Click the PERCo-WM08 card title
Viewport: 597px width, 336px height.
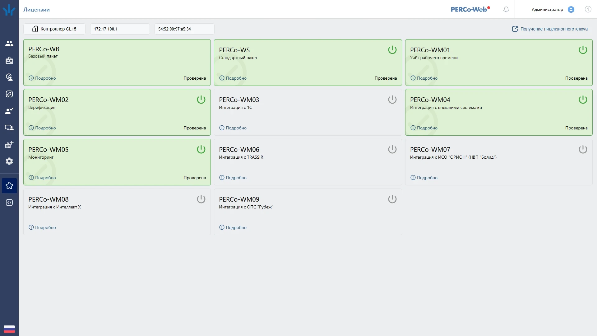[49, 199]
